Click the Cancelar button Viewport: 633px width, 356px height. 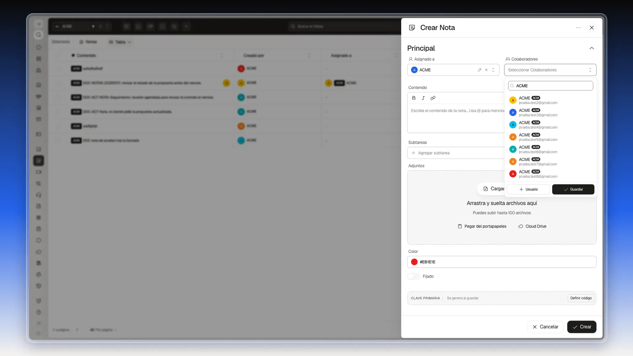[x=545, y=327]
